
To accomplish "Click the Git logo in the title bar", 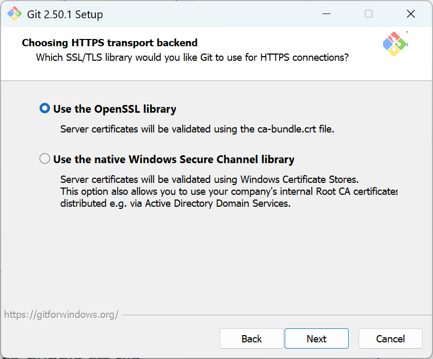I will [15, 14].
